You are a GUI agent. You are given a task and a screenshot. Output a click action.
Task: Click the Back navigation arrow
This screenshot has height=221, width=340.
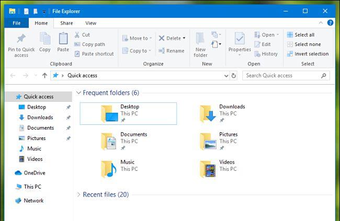coord(13,75)
